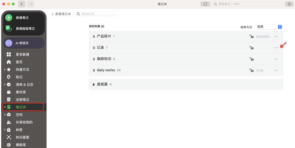295x148 pixels.
Task: Click the lock icon on 咖啡知识 row
Action: coord(251,59)
